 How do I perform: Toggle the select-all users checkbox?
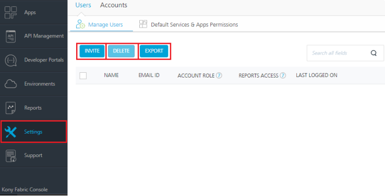pos(83,75)
